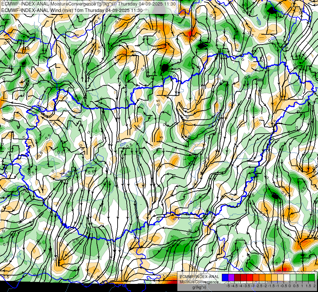
Task: Click the -3 tick value in legend
Action: pyautogui.click(x=253, y=286)
